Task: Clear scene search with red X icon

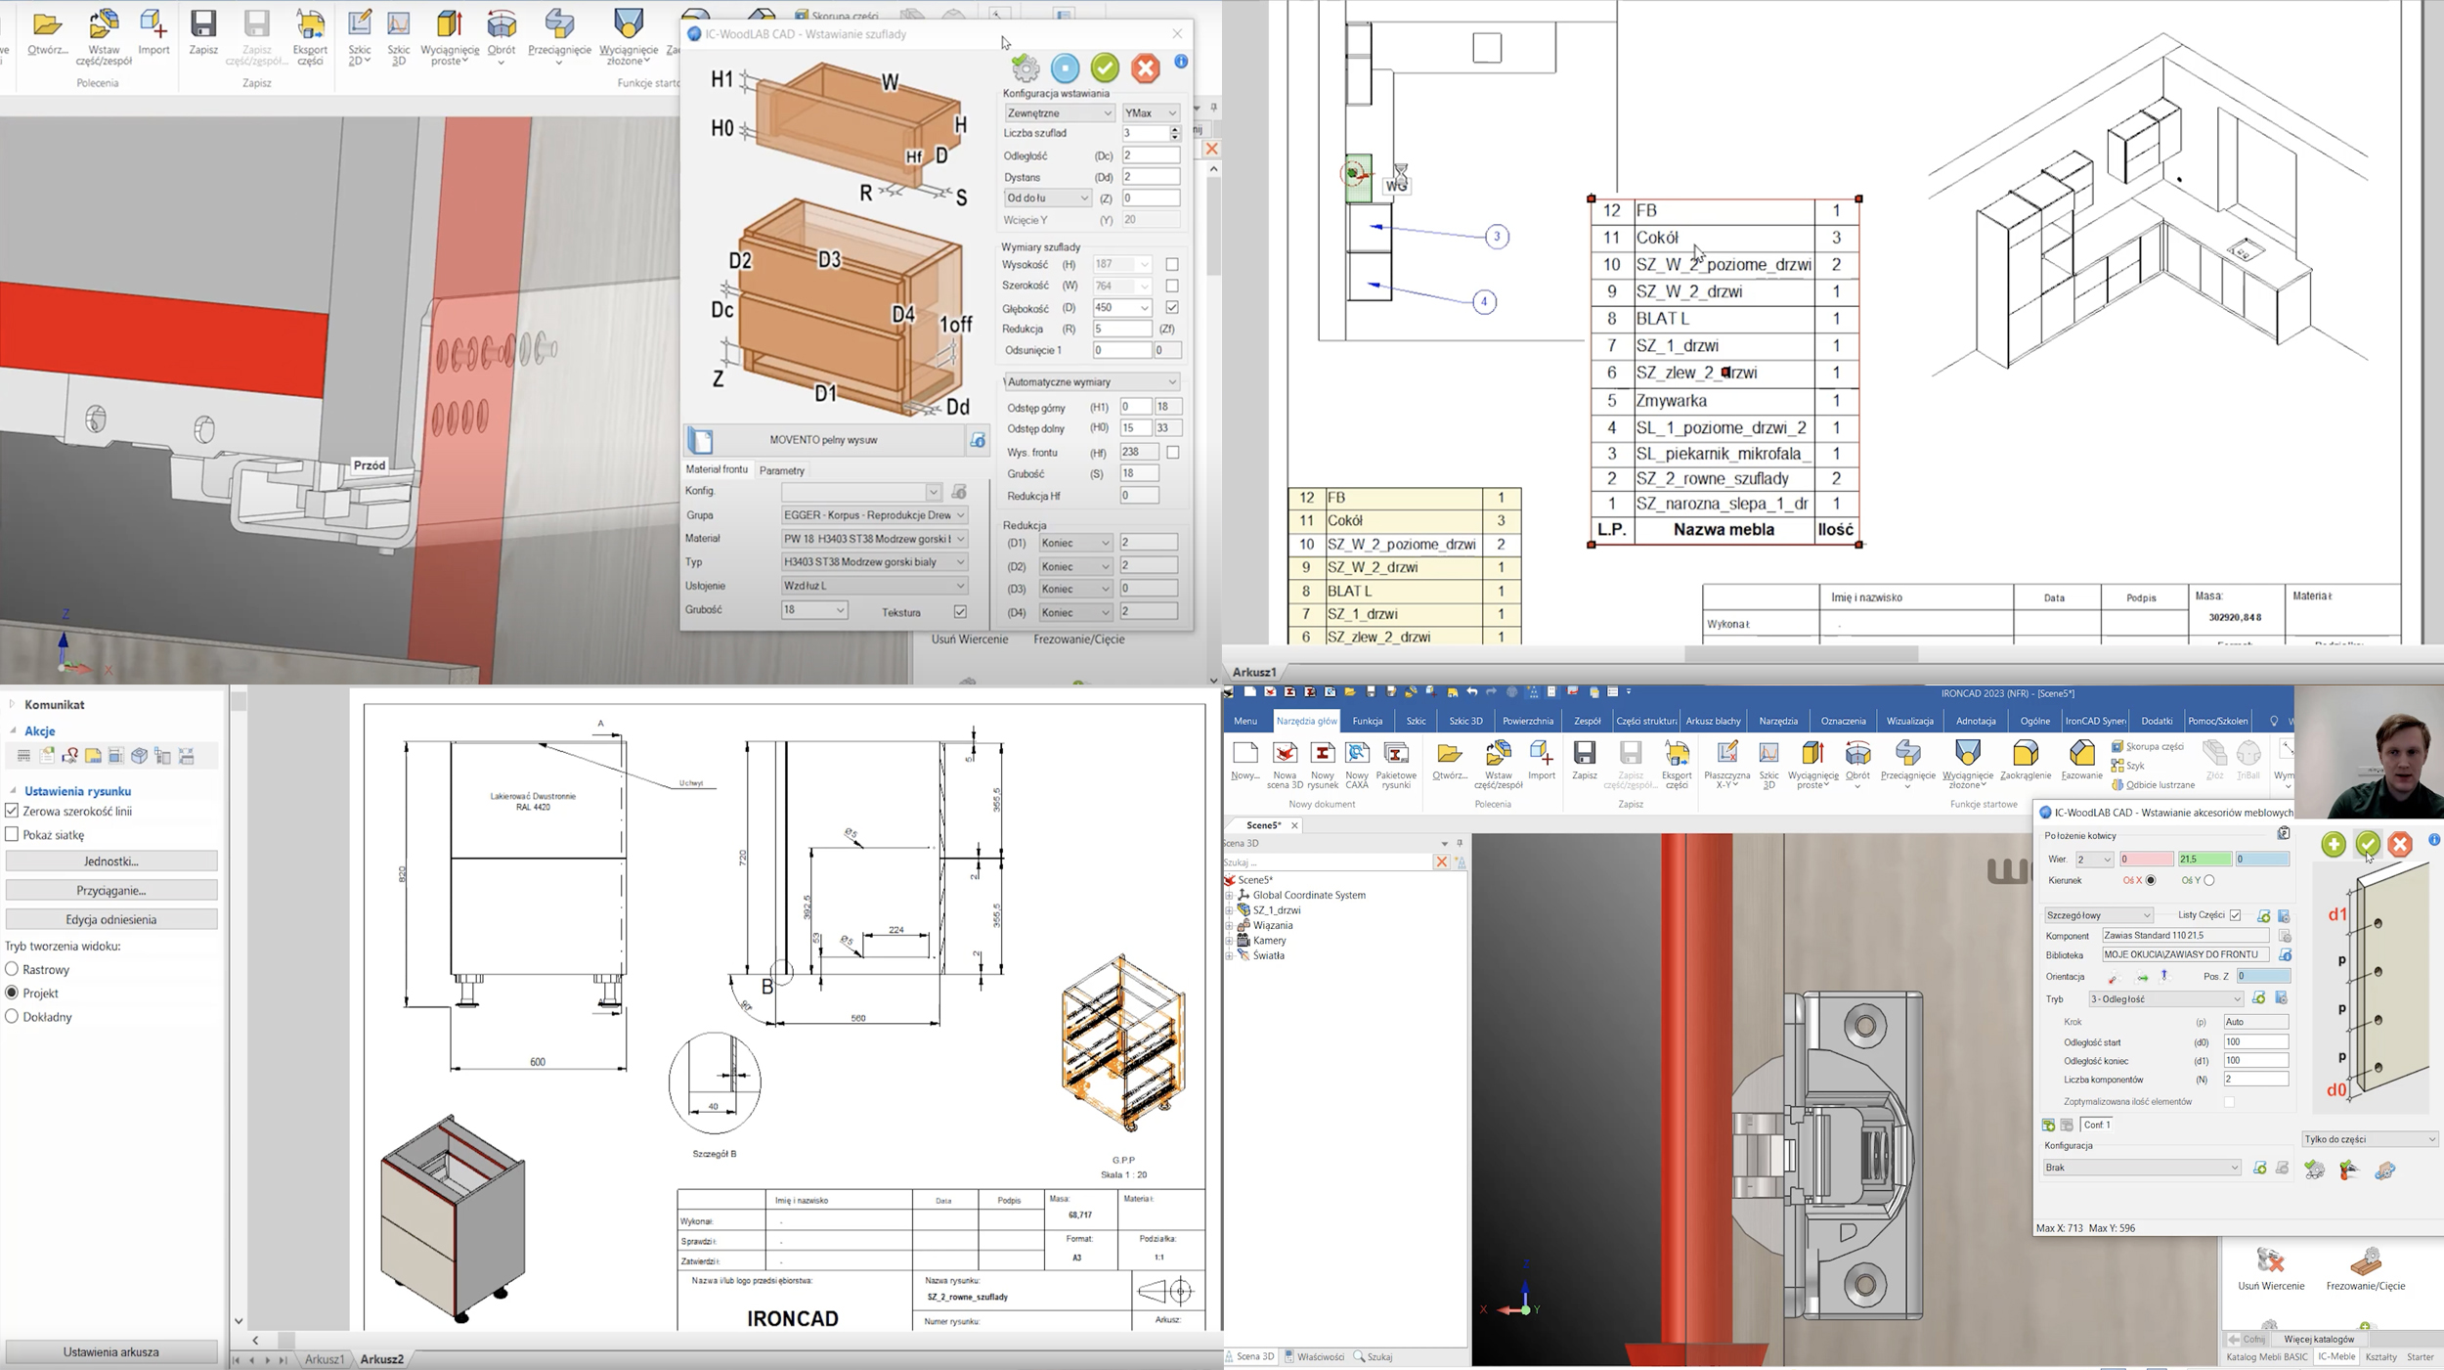Action: [x=1441, y=862]
